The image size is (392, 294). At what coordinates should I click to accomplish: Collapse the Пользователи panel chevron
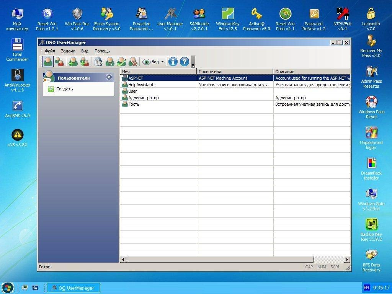(109, 77)
